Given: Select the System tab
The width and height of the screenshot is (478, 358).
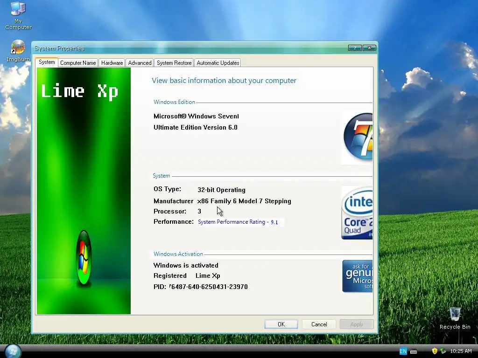Looking at the screenshot, I should pyautogui.click(x=47, y=62).
